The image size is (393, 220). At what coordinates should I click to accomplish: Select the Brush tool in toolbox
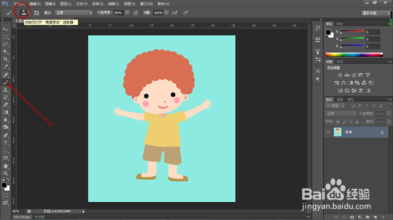(x=5, y=82)
